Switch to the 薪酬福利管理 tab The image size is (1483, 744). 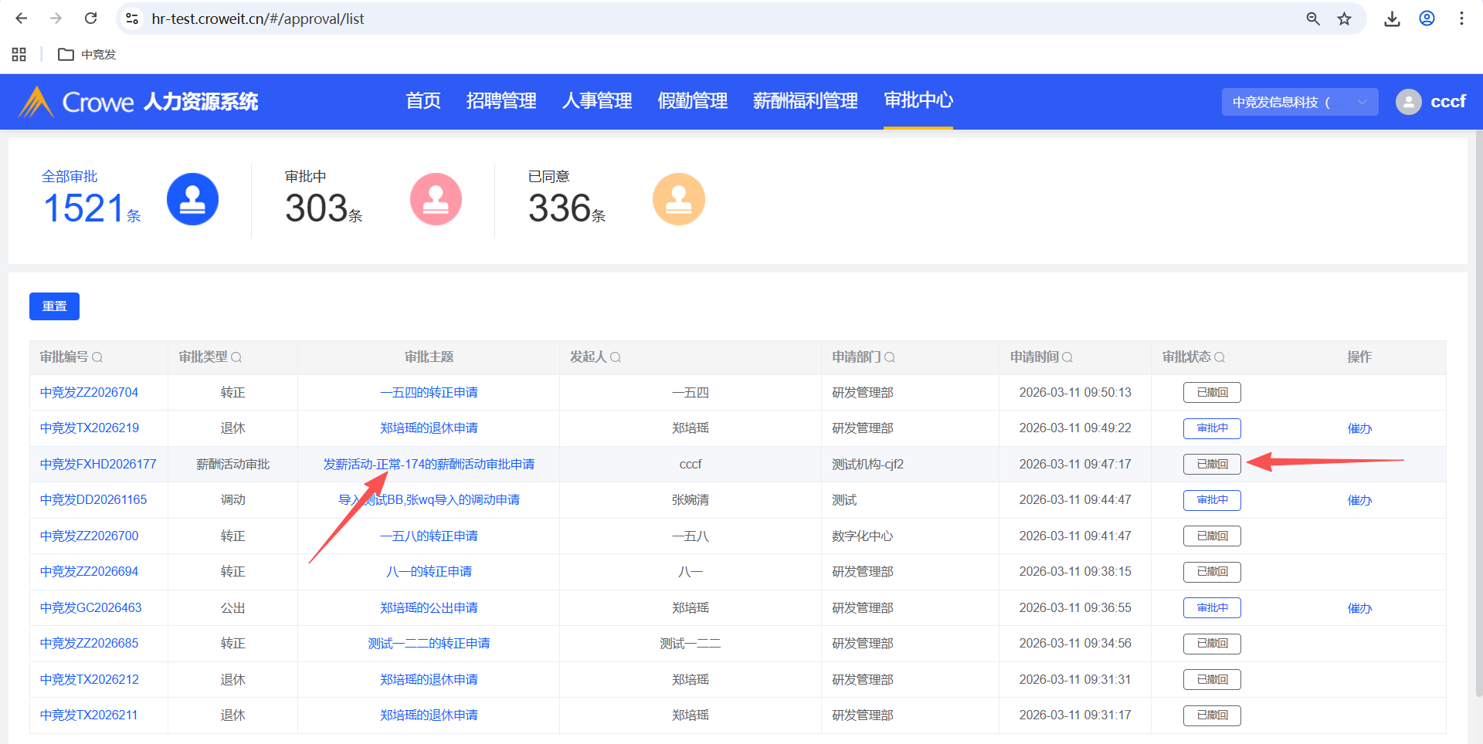pyautogui.click(x=805, y=101)
